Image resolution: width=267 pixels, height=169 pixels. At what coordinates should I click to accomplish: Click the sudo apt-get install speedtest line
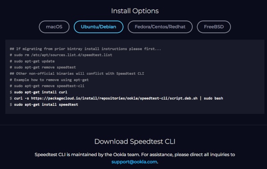46,105
